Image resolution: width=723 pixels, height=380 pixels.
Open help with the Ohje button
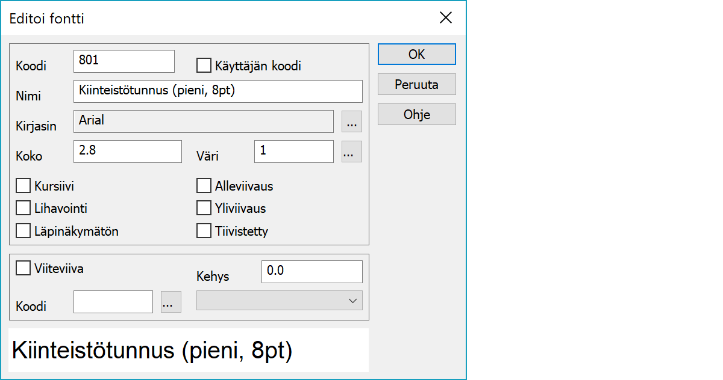pyautogui.click(x=416, y=114)
